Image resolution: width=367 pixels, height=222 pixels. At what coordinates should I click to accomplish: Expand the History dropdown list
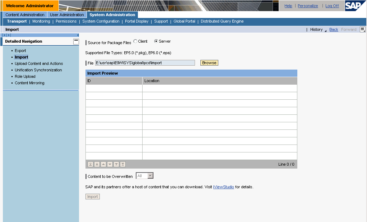point(325,30)
